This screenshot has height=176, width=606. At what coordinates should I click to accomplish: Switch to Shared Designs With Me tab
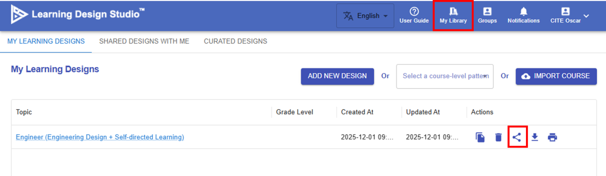pyautogui.click(x=144, y=41)
